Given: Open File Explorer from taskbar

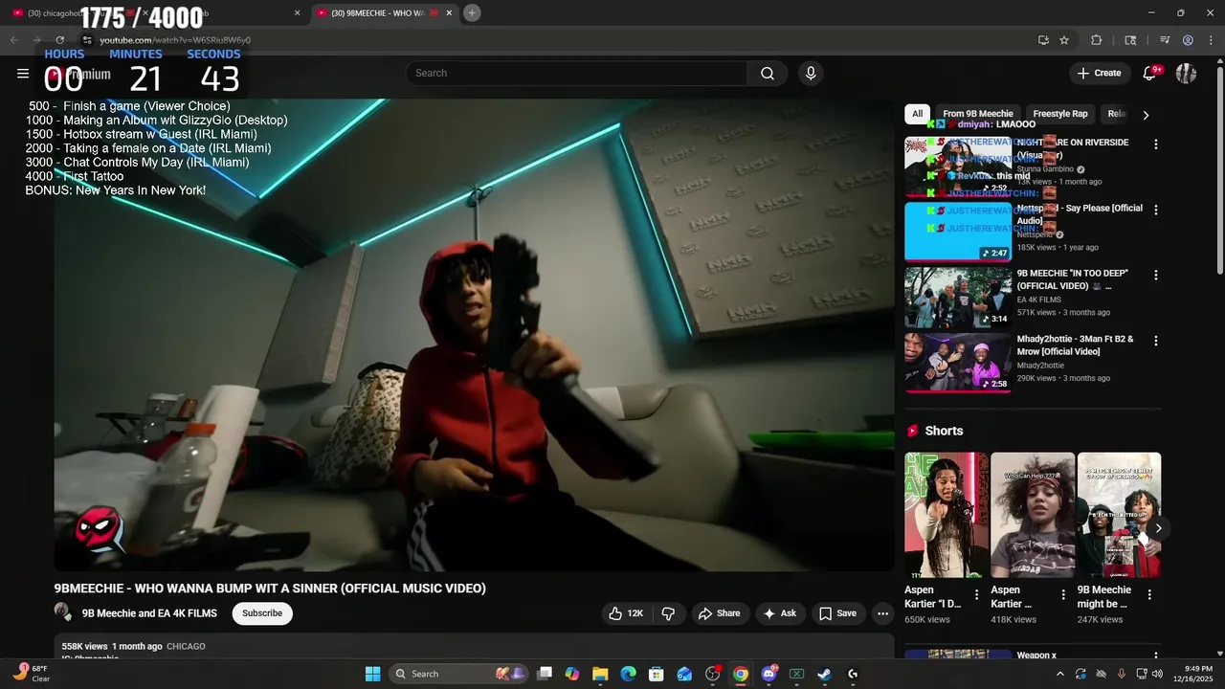Looking at the screenshot, I should coord(600,674).
